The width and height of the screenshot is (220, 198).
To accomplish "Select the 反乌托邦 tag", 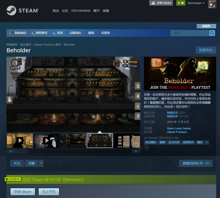I will pos(174,142).
